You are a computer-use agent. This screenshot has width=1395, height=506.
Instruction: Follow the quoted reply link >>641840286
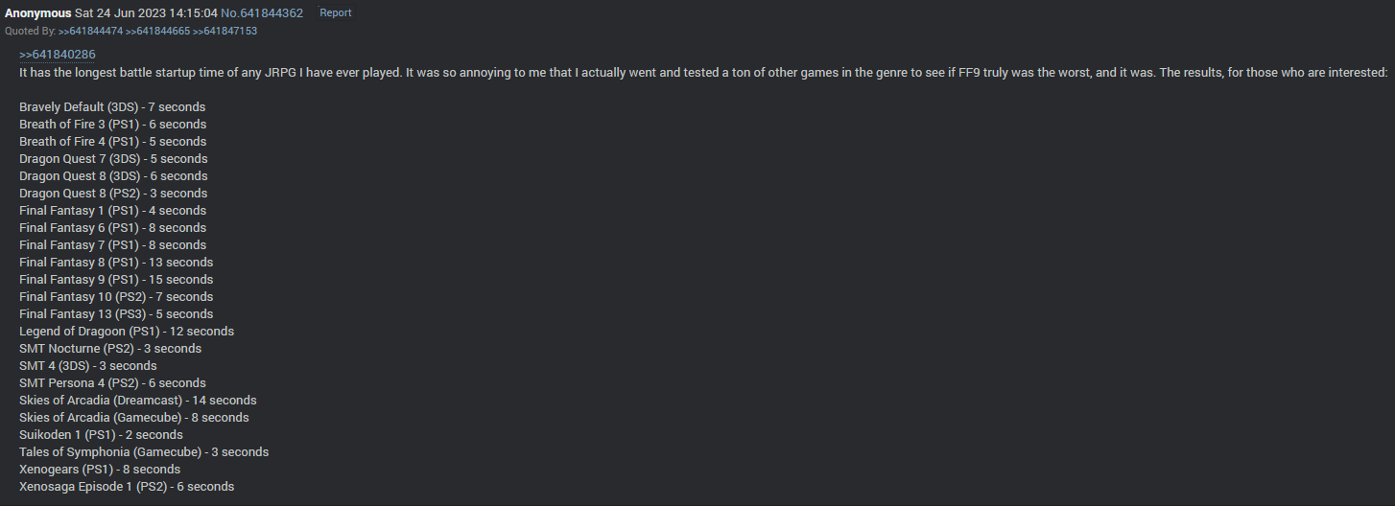point(58,55)
